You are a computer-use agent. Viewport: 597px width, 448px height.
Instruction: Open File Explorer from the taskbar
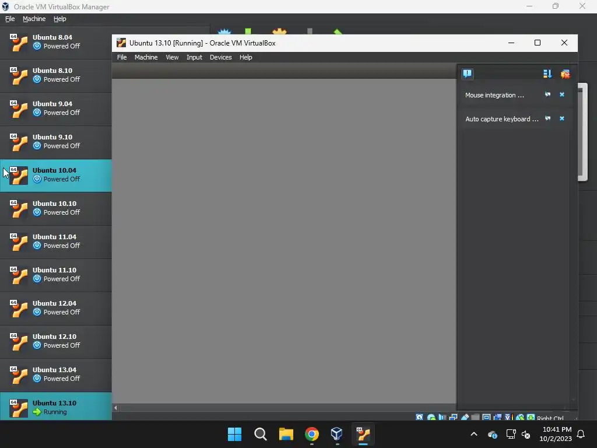coord(286,434)
